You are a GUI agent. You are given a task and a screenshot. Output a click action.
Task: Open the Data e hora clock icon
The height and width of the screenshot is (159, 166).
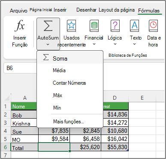[153, 26]
